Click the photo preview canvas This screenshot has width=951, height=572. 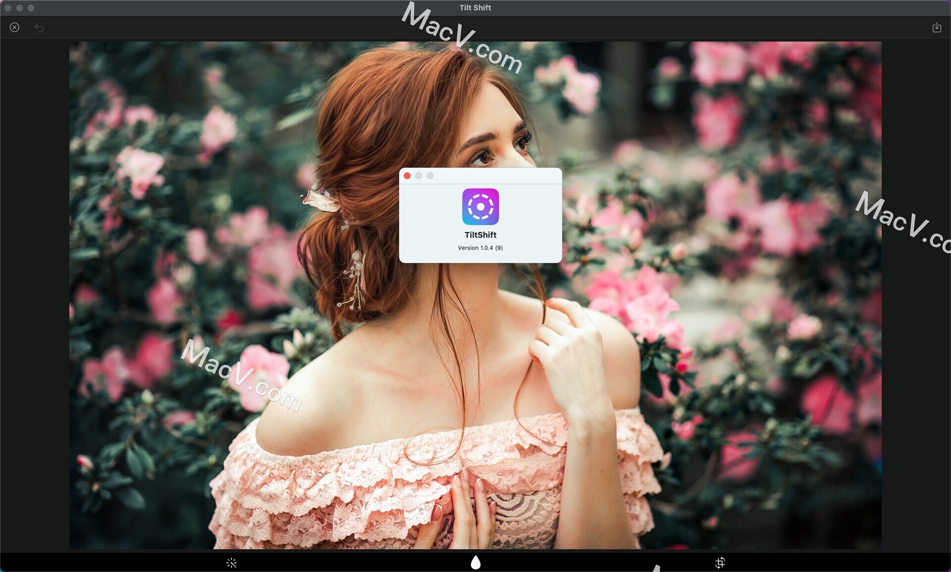(475, 295)
